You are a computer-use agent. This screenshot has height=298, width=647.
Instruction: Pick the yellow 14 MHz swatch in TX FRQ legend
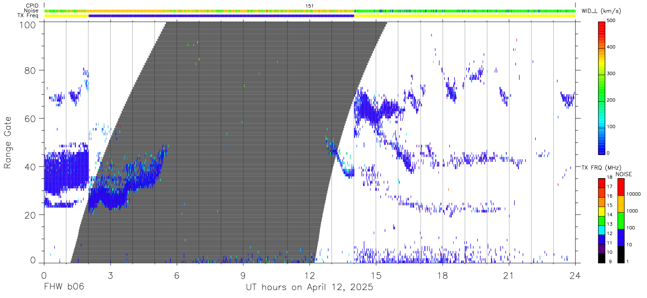tap(601, 215)
